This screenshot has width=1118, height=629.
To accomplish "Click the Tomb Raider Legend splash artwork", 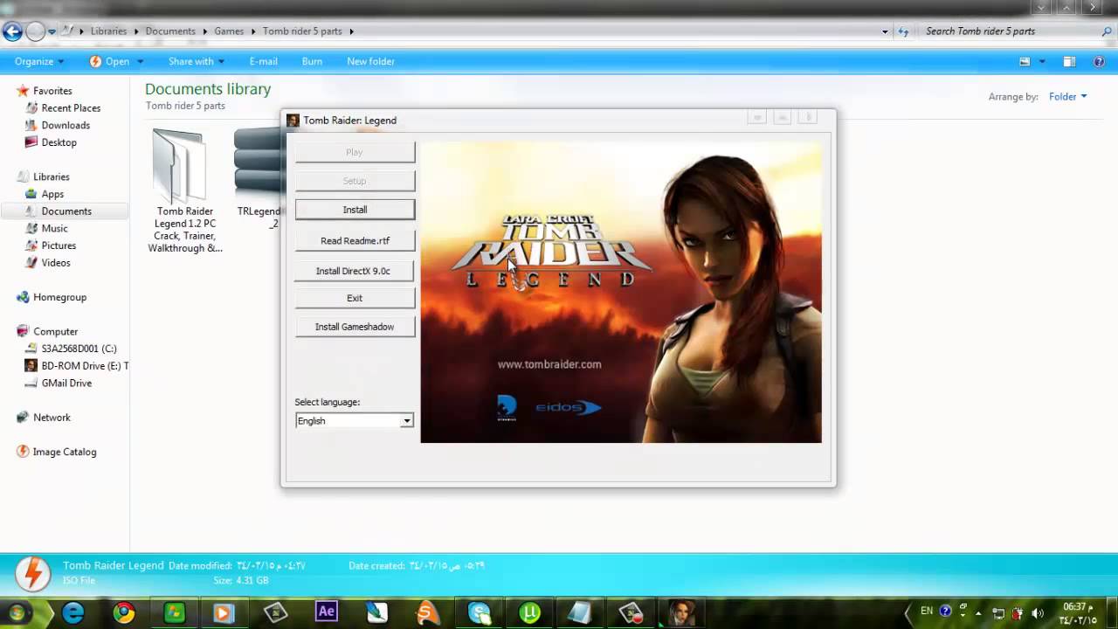I will (x=621, y=293).
